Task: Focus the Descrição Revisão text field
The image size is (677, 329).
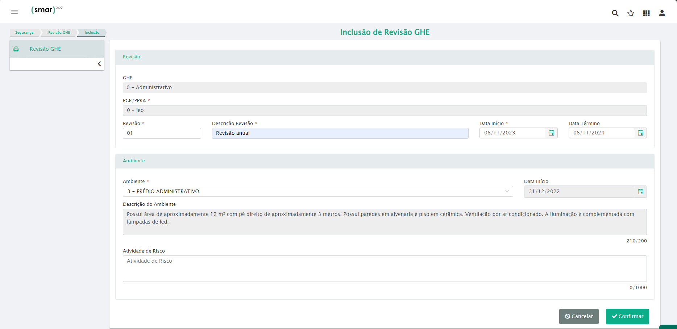Action: coord(340,133)
